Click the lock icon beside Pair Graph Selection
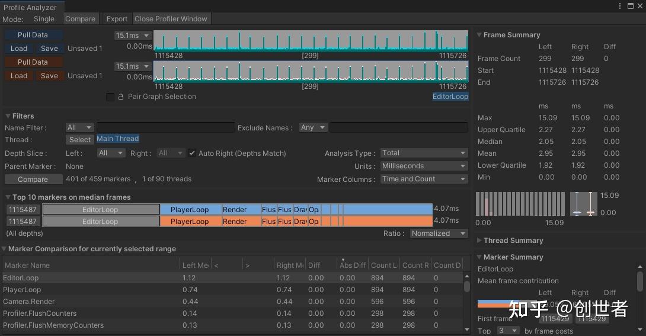Screen dimensions: 646x336 (x=121, y=97)
